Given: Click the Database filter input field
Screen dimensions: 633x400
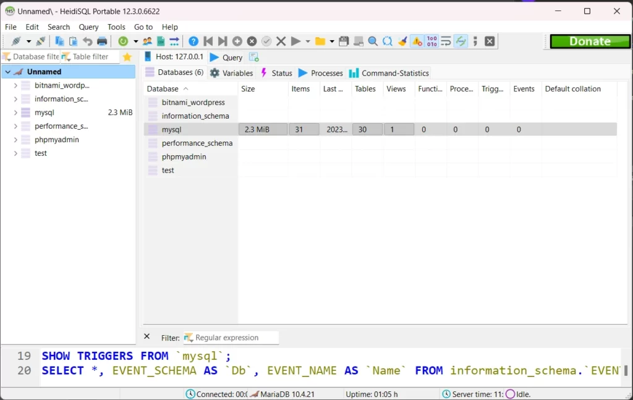Looking at the screenshot, I should (31, 57).
